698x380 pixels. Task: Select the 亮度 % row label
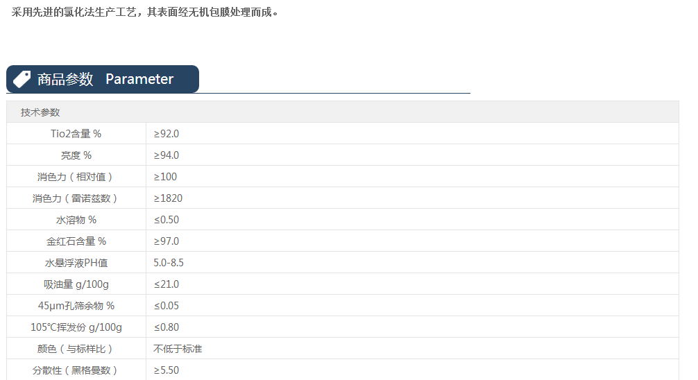click(x=76, y=155)
